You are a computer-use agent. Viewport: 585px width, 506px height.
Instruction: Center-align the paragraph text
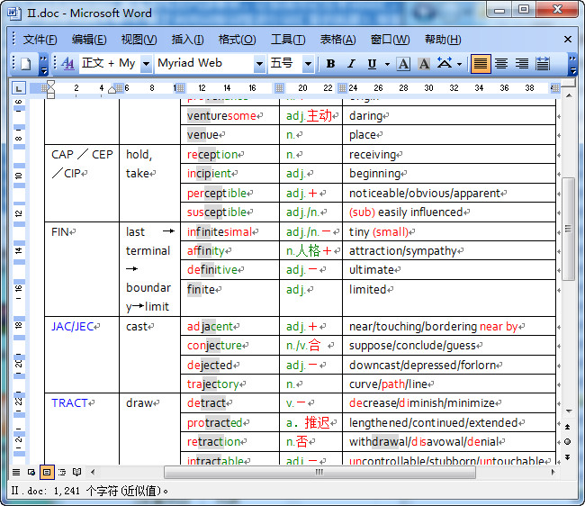click(501, 64)
